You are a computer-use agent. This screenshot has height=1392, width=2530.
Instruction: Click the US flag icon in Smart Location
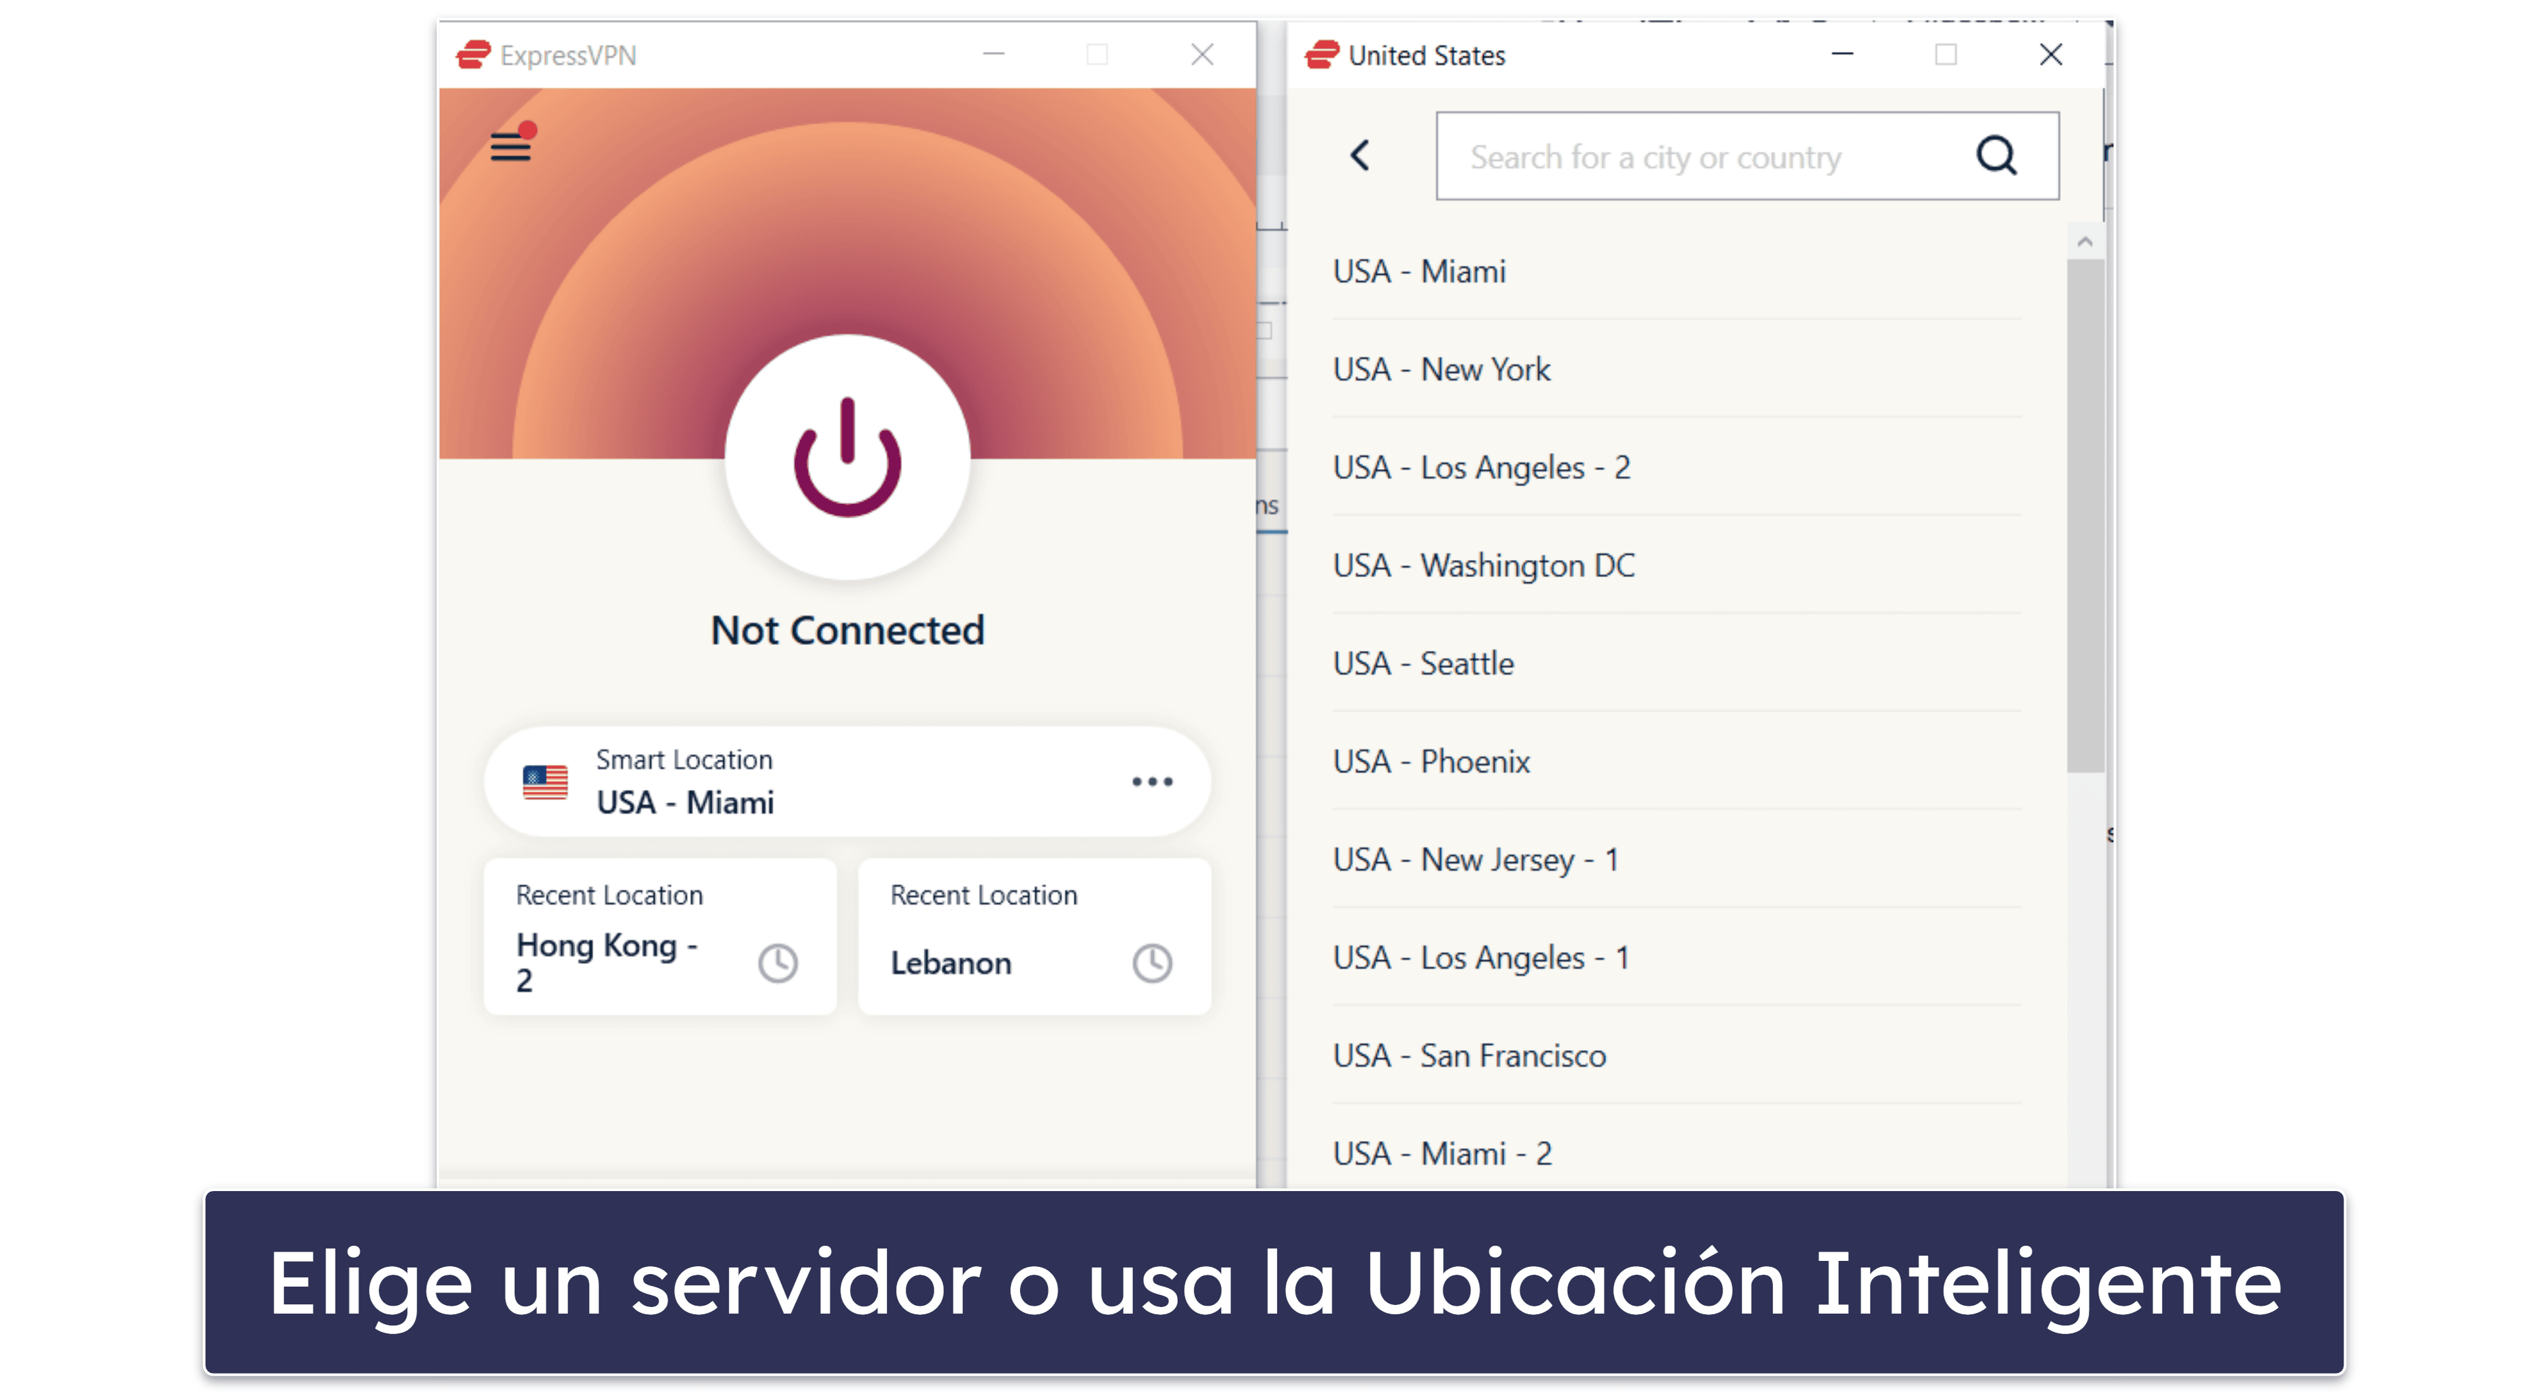click(545, 781)
